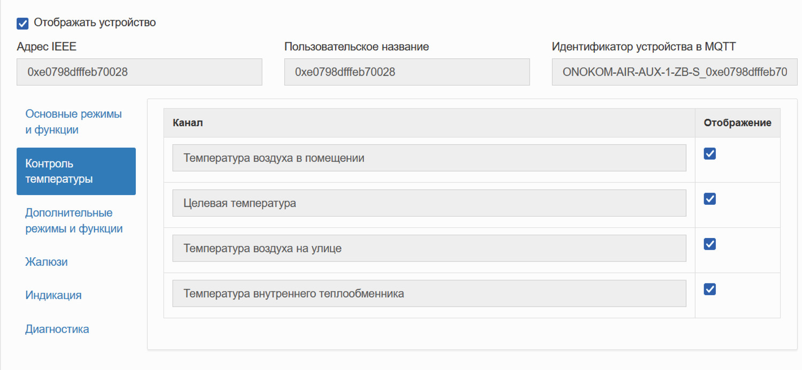Open the 'Основные режимы и функции' section
The height and width of the screenshot is (370, 802).
[73, 121]
